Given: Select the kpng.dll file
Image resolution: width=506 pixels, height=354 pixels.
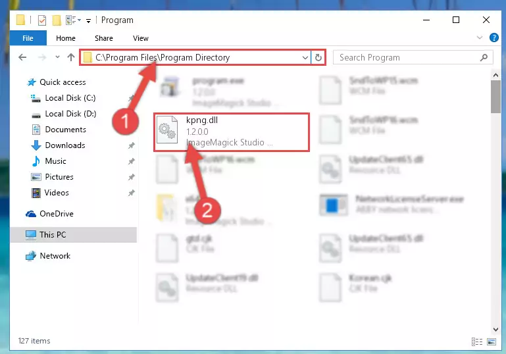Looking at the screenshot, I should (232, 132).
